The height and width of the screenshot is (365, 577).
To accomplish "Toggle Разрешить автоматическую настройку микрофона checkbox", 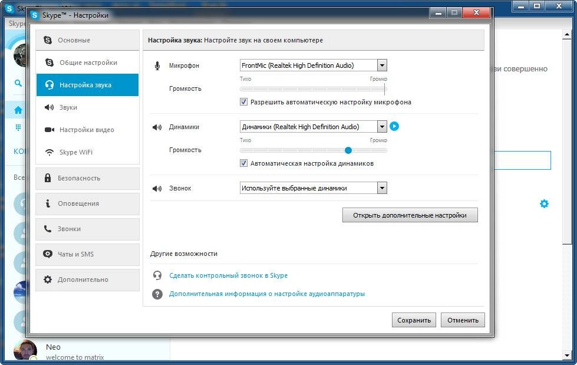I will pos(243,102).
